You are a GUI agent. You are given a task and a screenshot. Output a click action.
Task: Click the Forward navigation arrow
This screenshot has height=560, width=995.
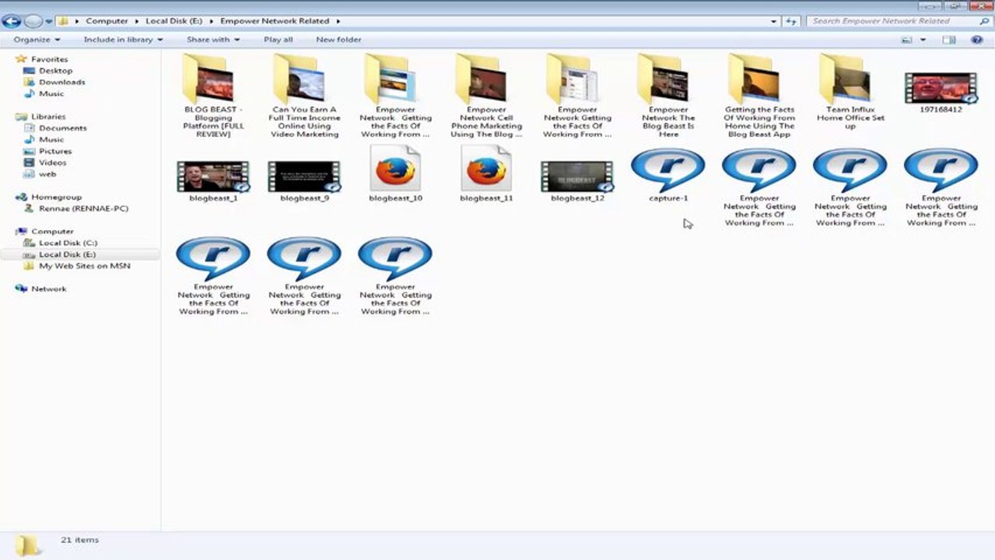33,21
